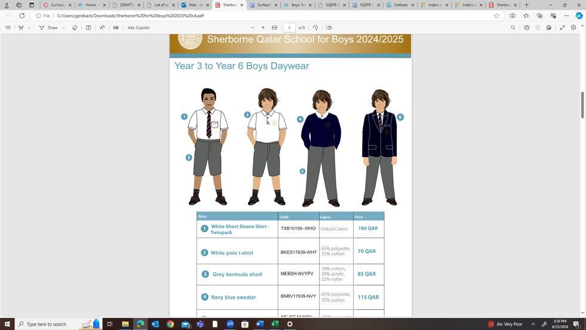586x330 pixels.
Task: Print the PDF document
Action: click(x=527, y=27)
